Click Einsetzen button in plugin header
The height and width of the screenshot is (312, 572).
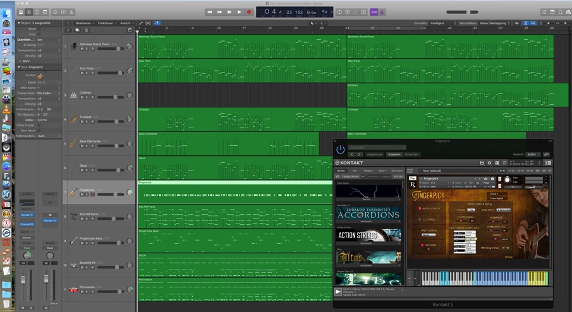pos(411,155)
